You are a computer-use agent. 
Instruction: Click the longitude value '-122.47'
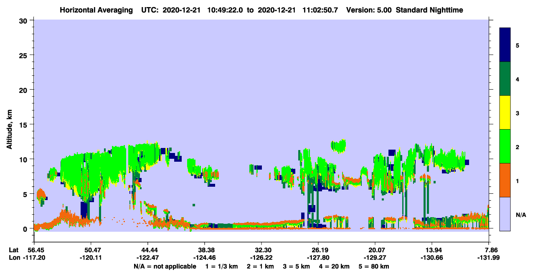tap(148, 258)
